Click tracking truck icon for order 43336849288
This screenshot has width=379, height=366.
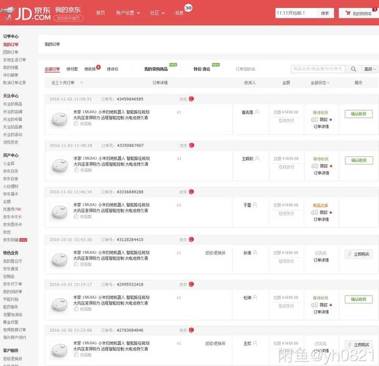coord(314,213)
